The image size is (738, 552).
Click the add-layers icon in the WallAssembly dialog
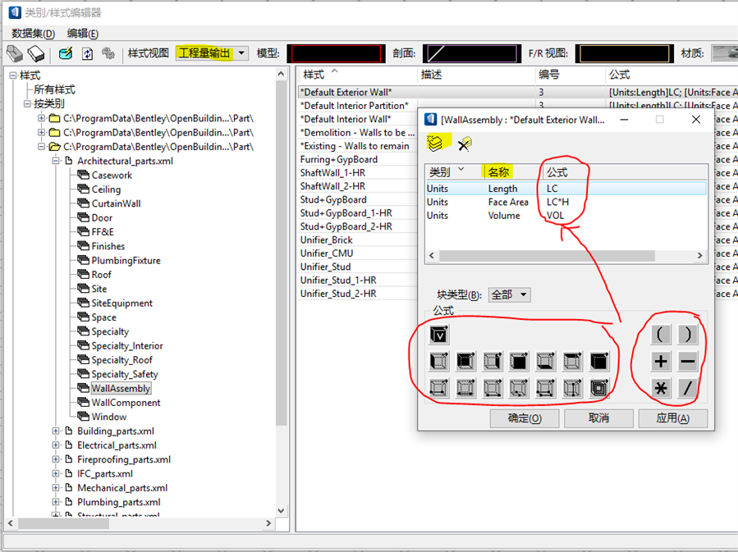[x=435, y=143]
